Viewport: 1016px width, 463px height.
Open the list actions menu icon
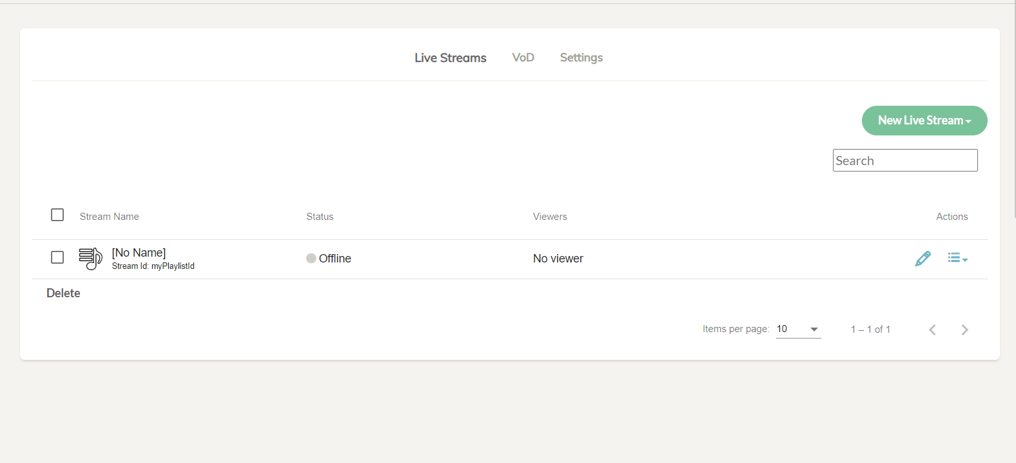957,258
